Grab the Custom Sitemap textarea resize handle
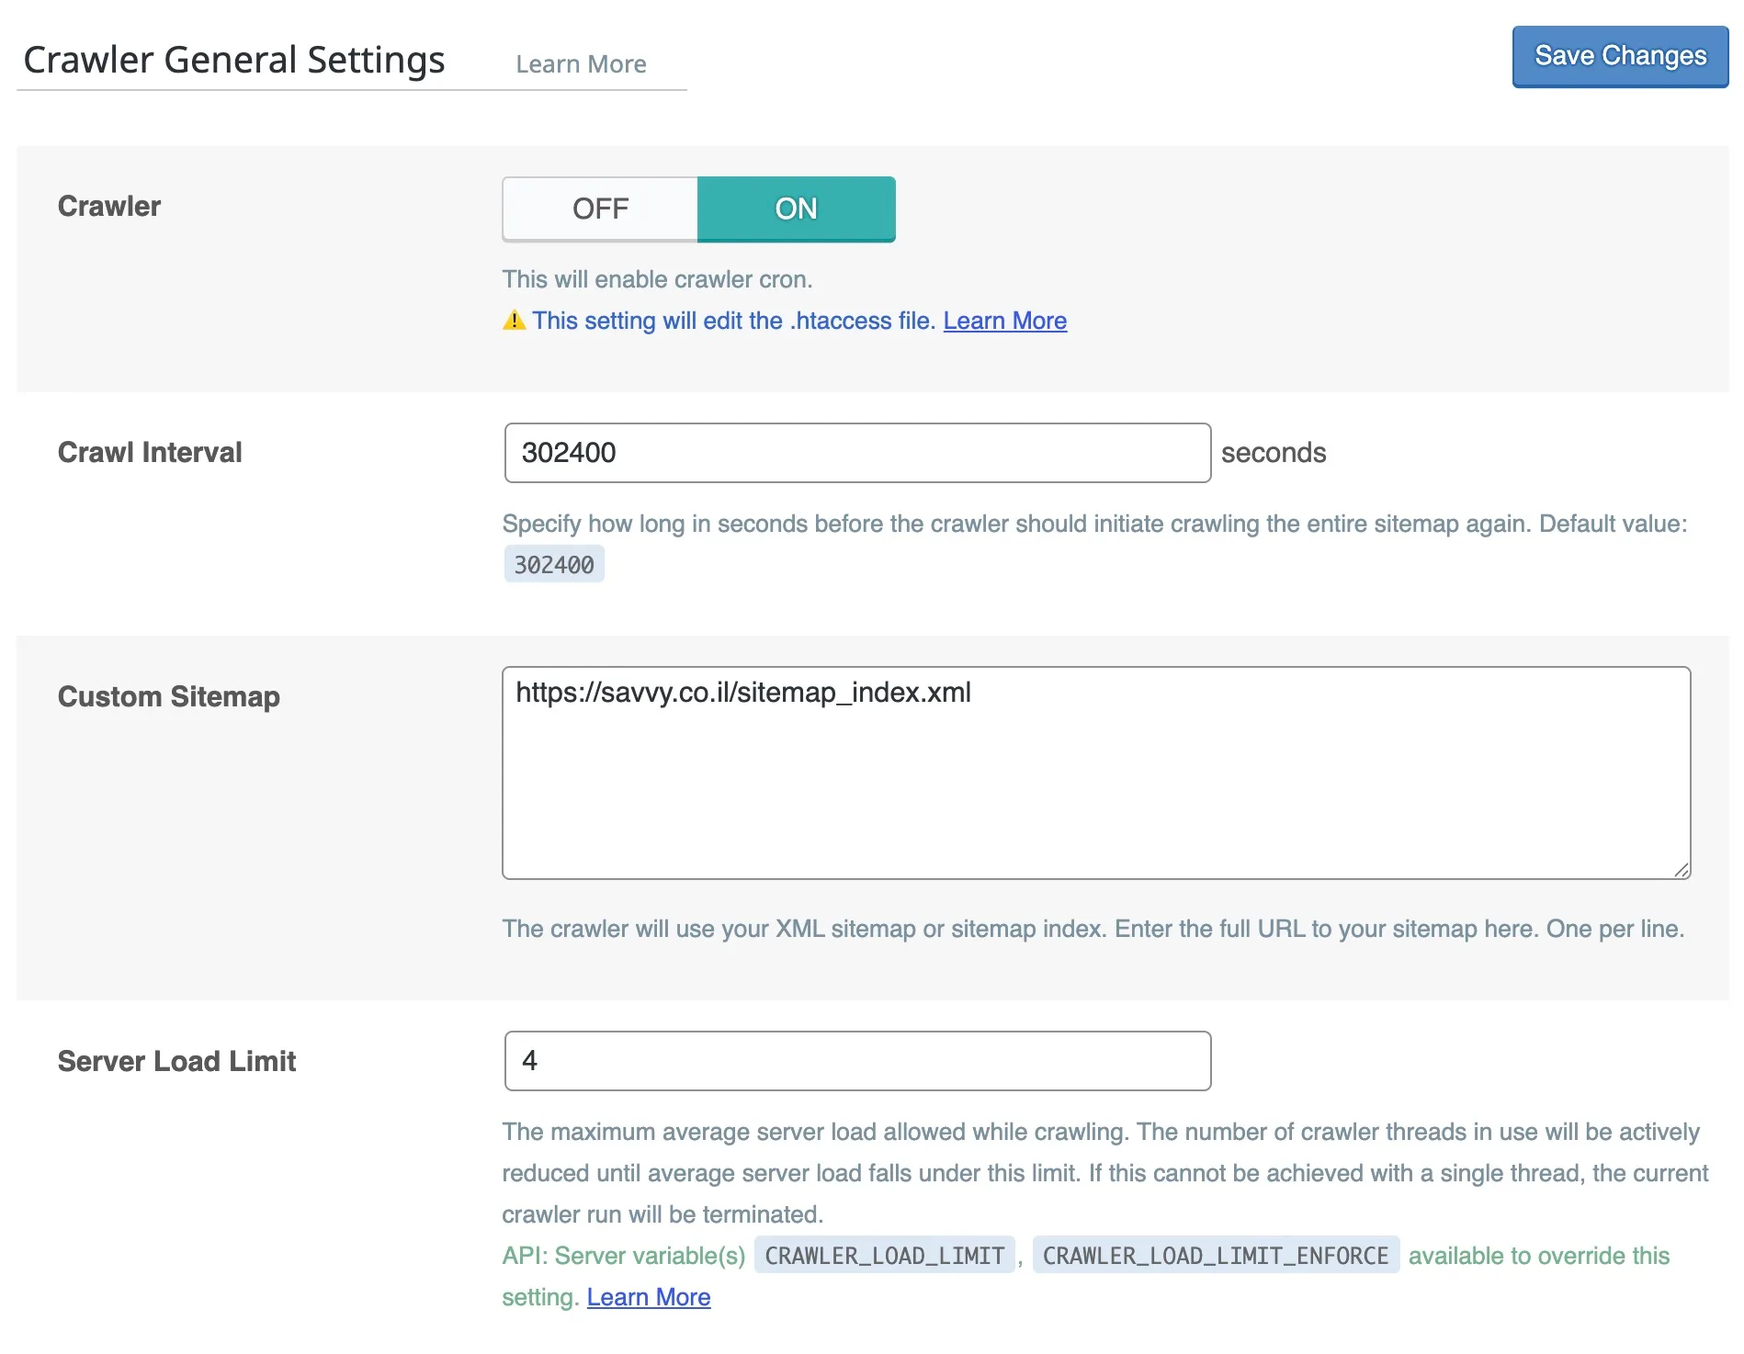This screenshot has width=1744, height=1354. 1681,869
